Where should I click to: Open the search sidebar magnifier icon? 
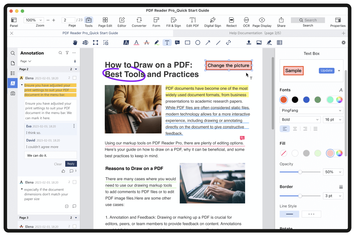pos(13,53)
